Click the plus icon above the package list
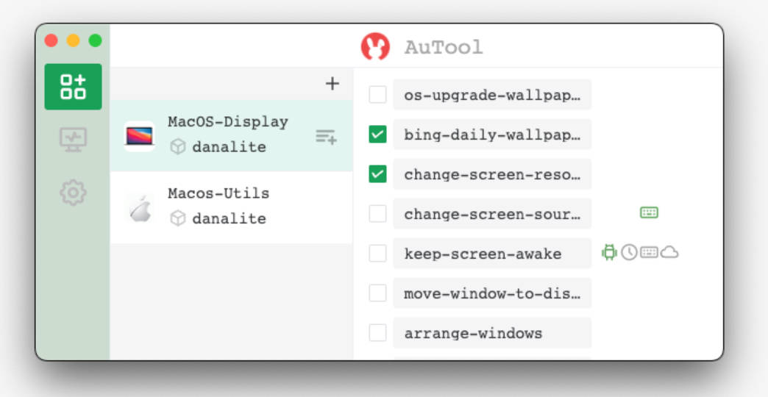This screenshot has height=397, width=768. pyautogui.click(x=333, y=84)
